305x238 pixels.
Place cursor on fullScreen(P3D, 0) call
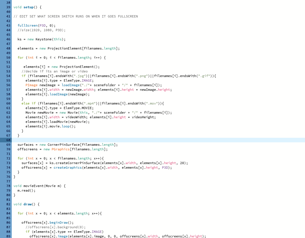click(36, 25)
